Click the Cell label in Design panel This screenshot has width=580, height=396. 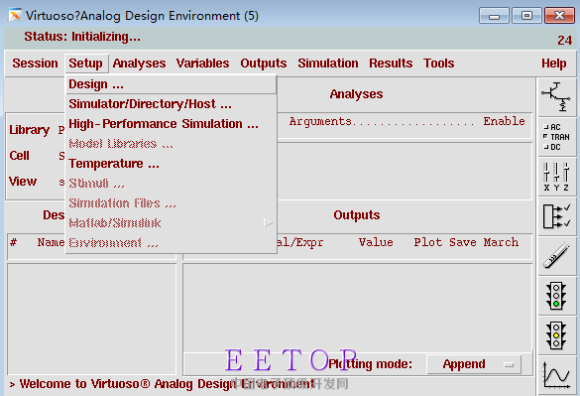click(19, 156)
